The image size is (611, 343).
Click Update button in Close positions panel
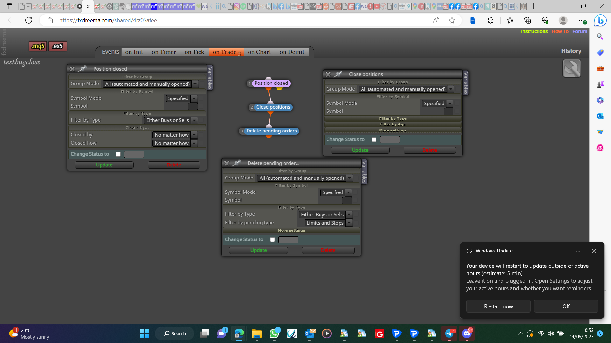coord(360,150)
